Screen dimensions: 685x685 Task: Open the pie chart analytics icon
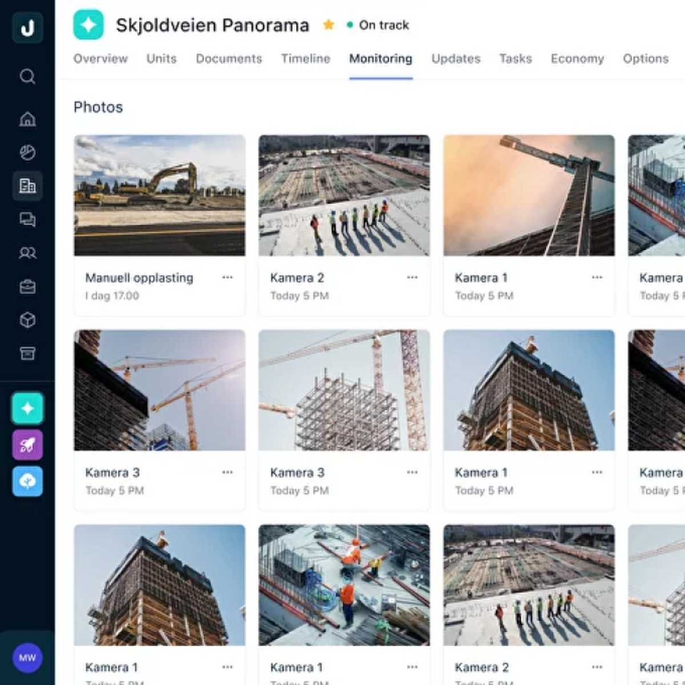(27, 152)
